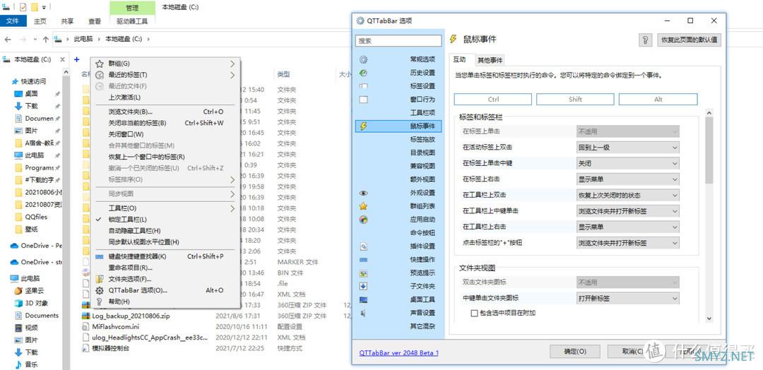Open the 在标签上单击中键 dropdown
This screenshot has width=763, height=370.
point(628,163)
